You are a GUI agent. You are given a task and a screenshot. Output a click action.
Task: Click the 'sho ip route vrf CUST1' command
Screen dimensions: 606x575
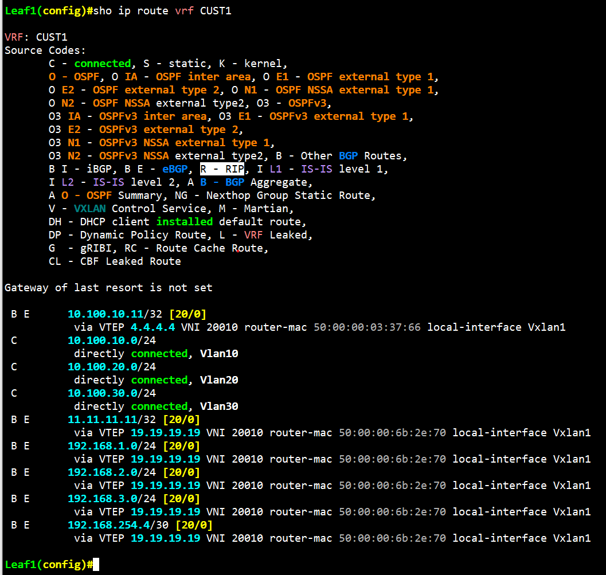(162, 11)
